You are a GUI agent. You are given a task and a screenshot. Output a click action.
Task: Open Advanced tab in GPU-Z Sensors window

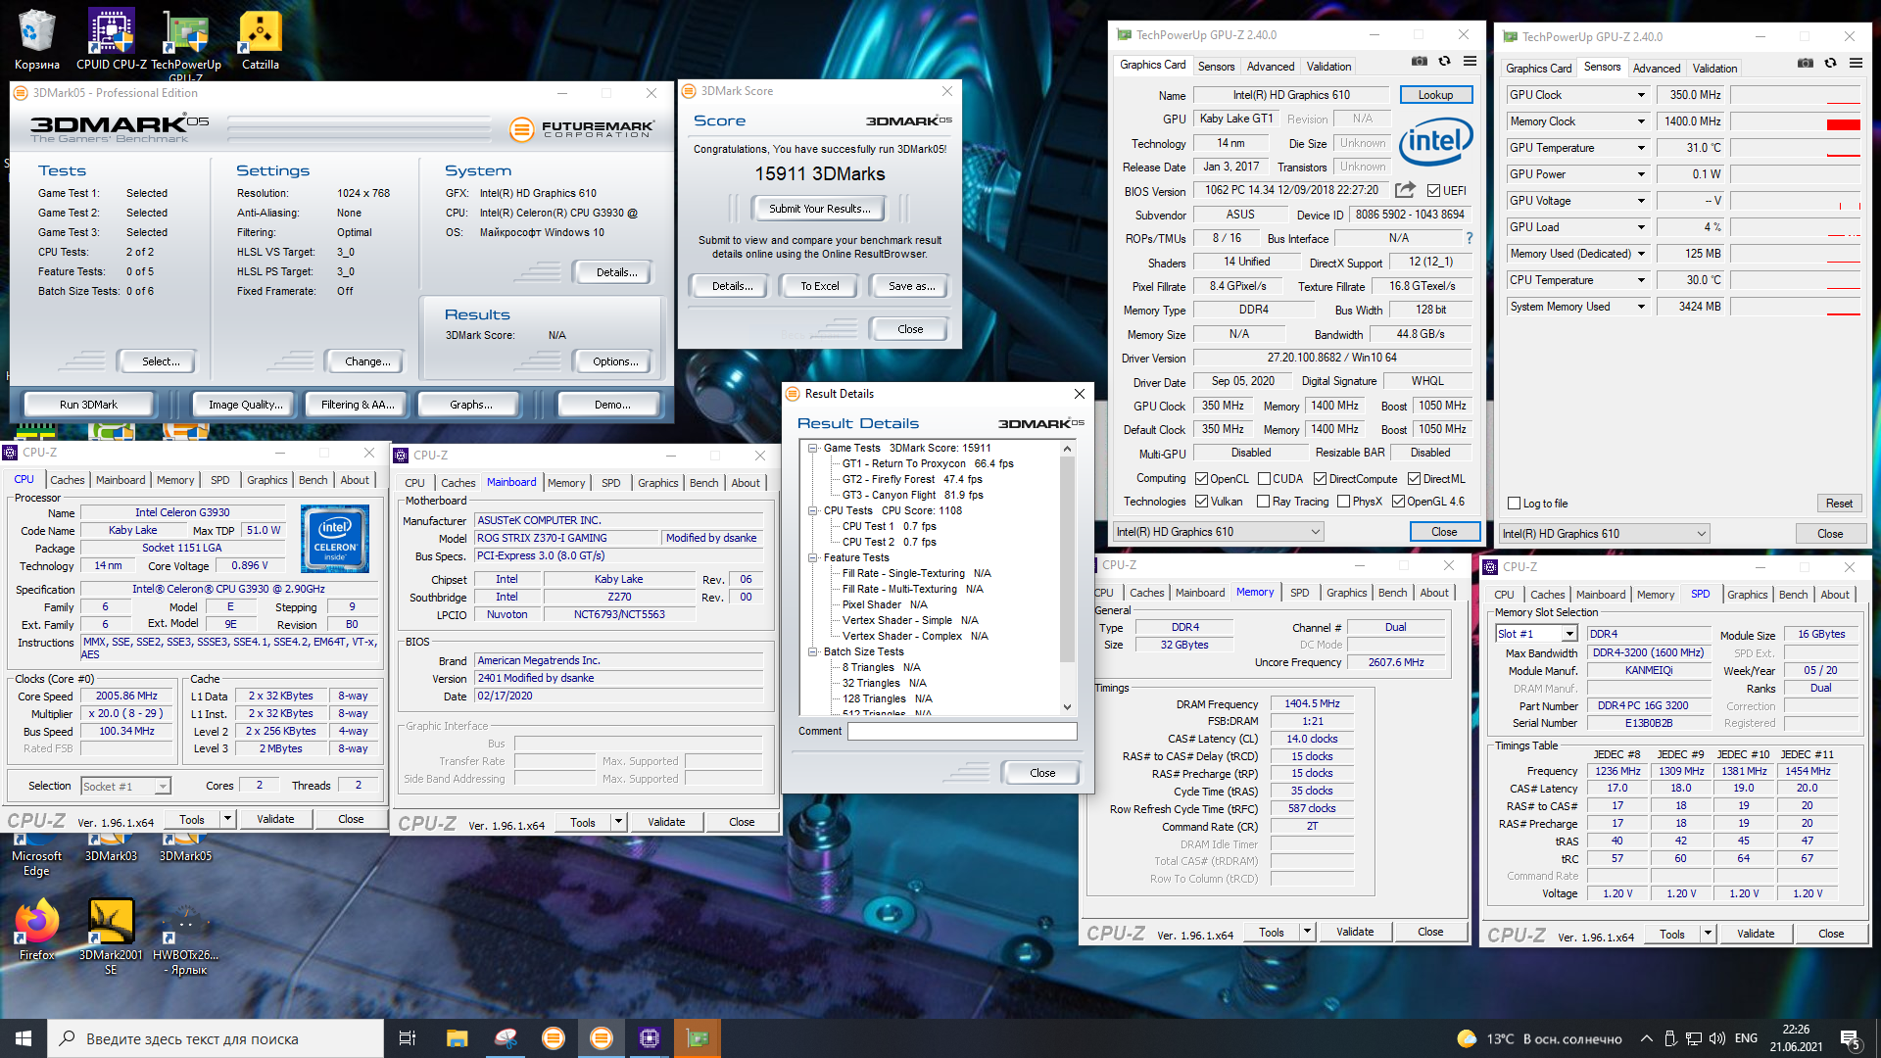1657,69
